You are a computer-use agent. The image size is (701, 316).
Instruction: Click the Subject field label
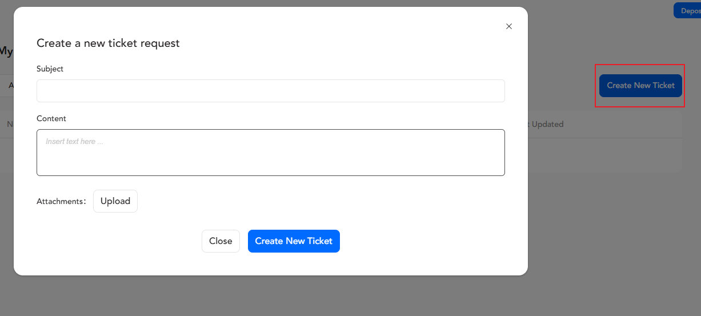[50, 69]
